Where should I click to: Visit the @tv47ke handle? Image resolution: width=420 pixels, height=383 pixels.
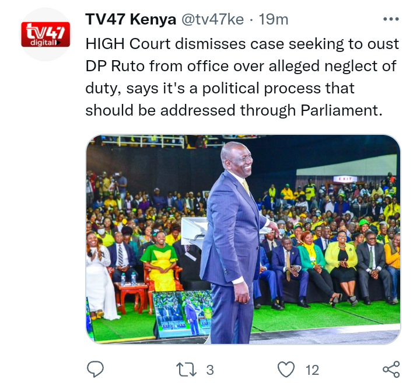point(213,19)
